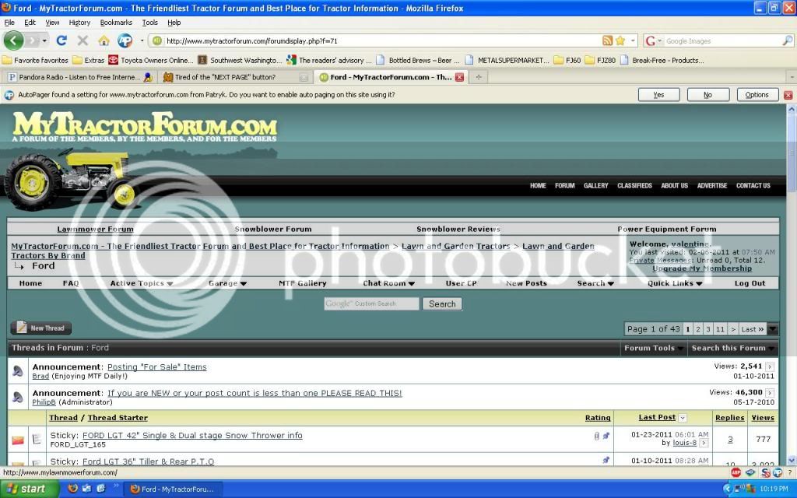This screenshot has height=498, width=797.
Task: Click the browser Reload button
Action: coord(61,40)
